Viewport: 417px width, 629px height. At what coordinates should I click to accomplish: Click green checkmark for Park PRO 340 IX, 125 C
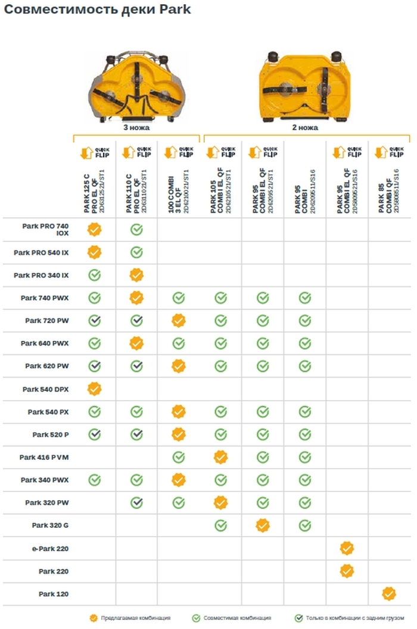[94, 275]
